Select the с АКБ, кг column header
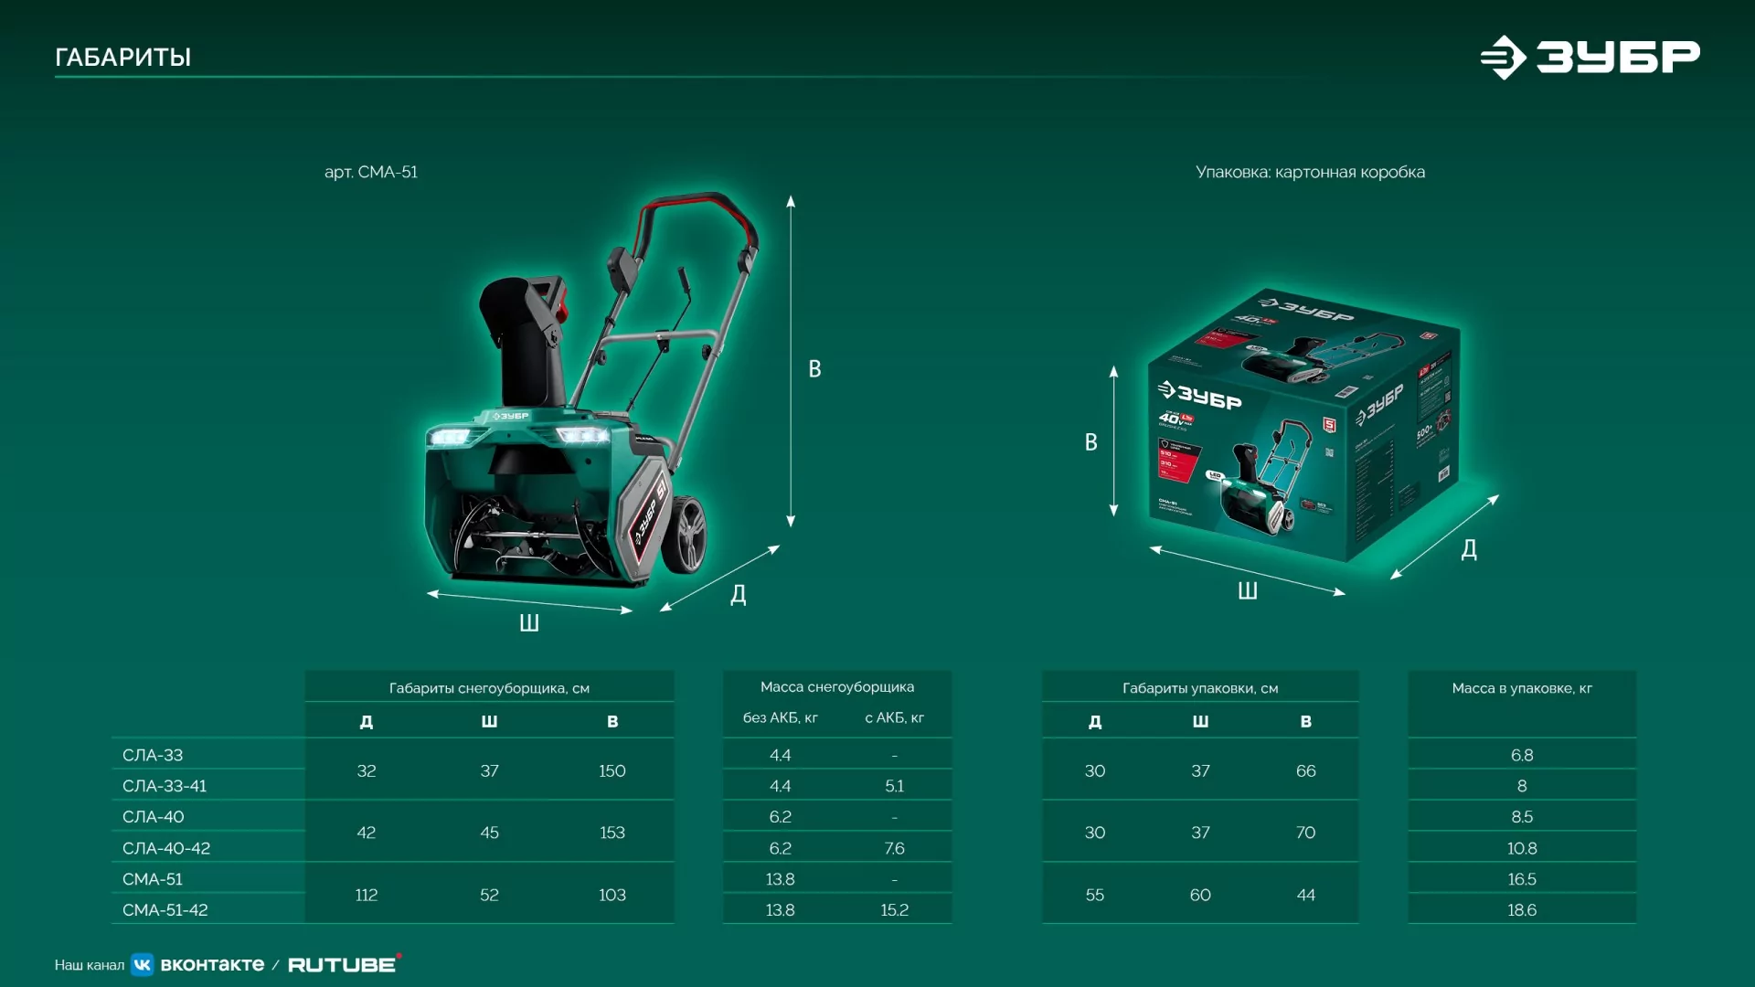 (x=894, y=717)
